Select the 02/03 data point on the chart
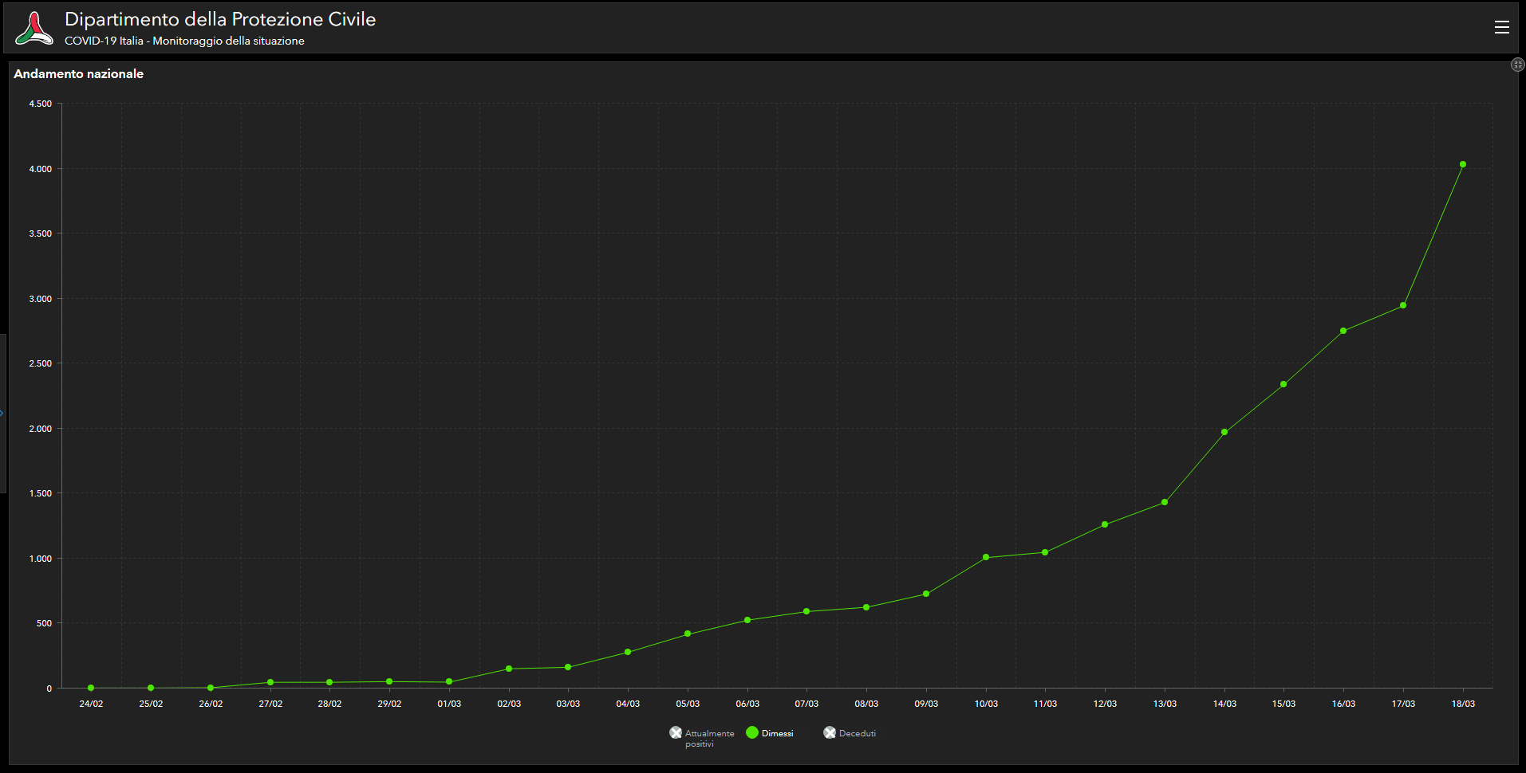Screen dimensions: 1526x773 point(509,669)
